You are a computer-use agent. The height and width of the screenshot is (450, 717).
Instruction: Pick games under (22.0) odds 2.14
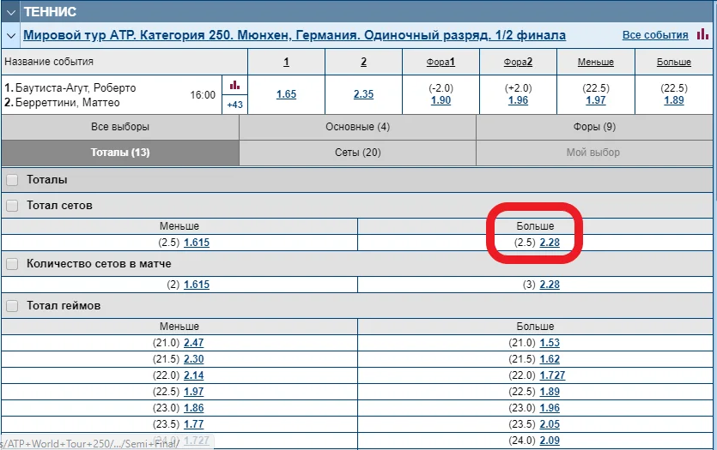pyautogui.click(x=194, y=375)
